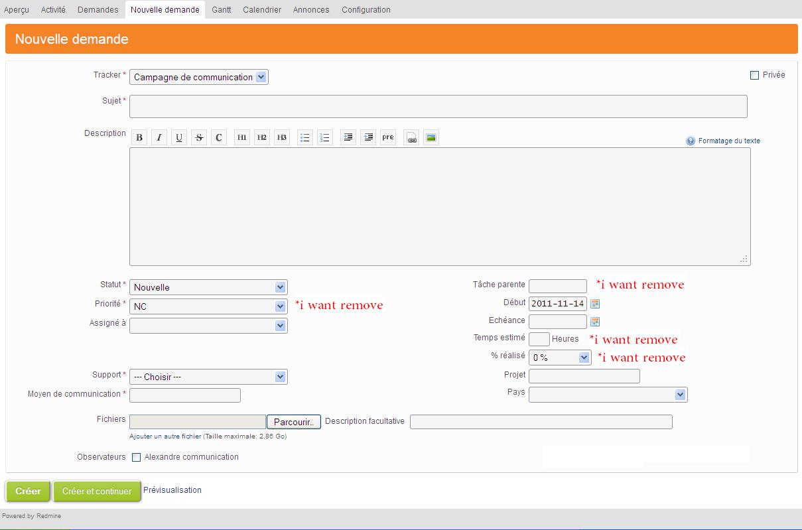Open calendar picker for Début date

pyautogui.click(x=595, y=304)
